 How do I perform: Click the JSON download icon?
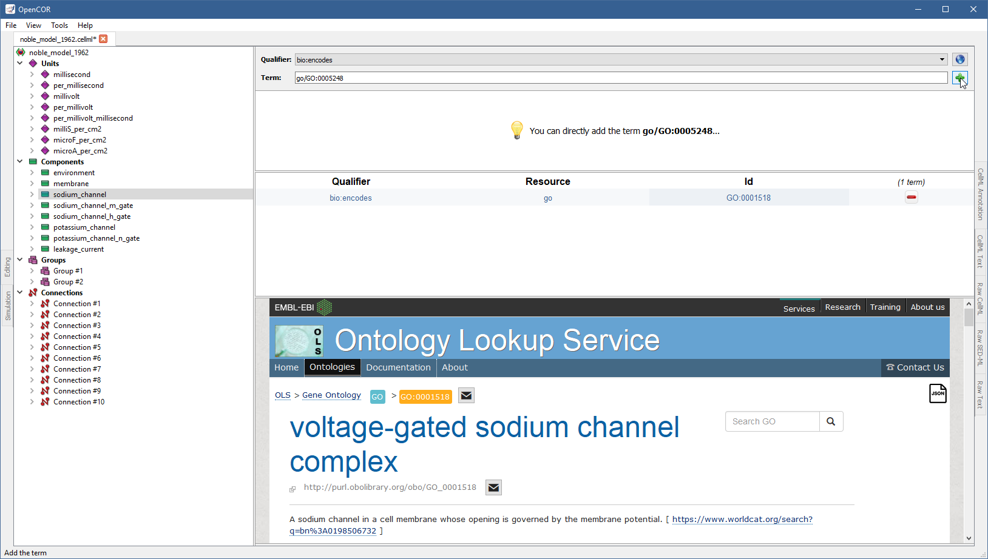click(938, 393)
